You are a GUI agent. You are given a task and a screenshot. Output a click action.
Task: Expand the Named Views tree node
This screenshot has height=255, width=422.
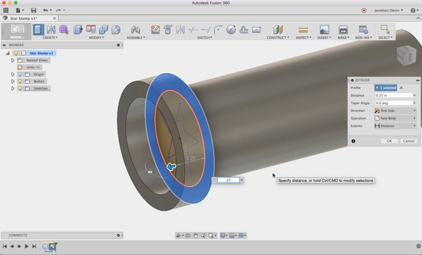pyautogui.click(x=13, y=60)
